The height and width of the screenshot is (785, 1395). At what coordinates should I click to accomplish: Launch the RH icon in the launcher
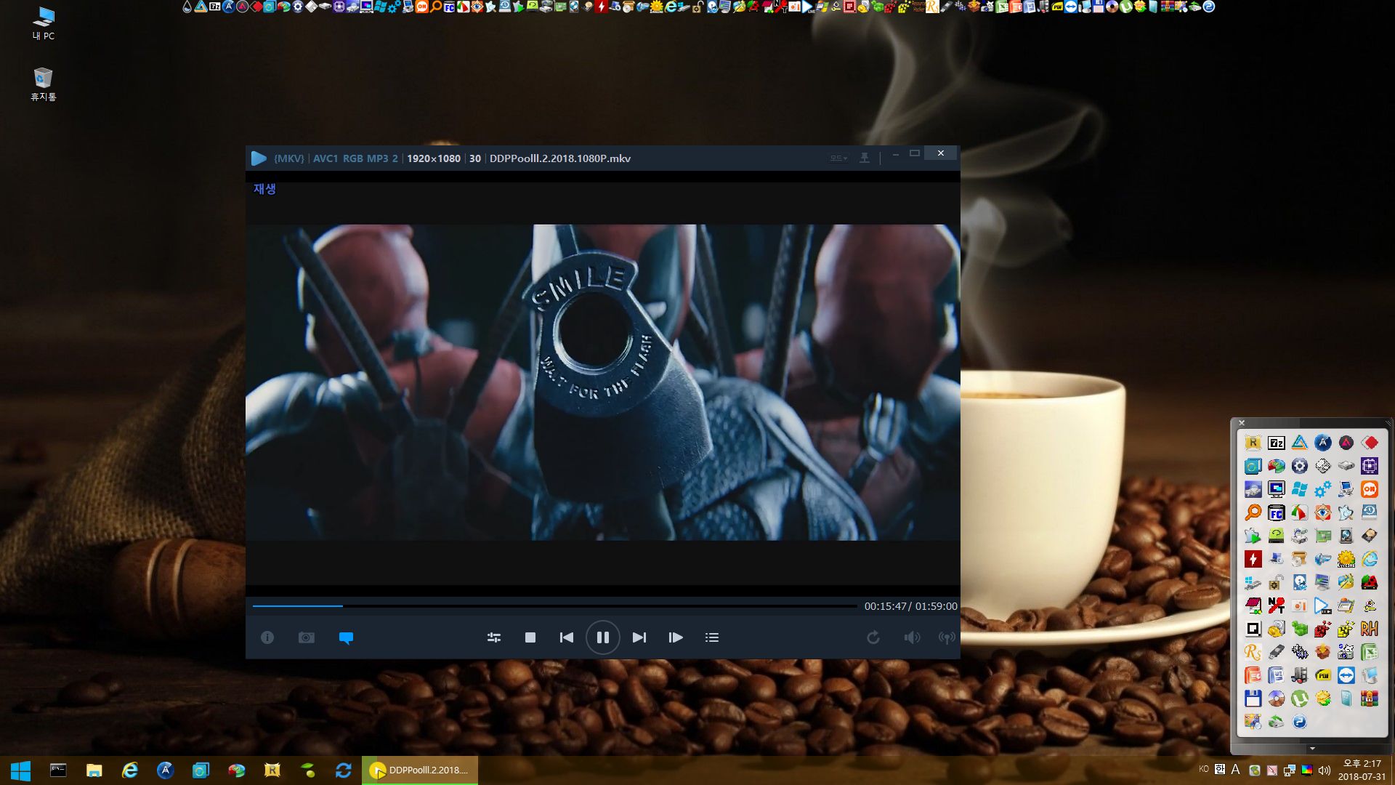click(x=1370, y=629)
